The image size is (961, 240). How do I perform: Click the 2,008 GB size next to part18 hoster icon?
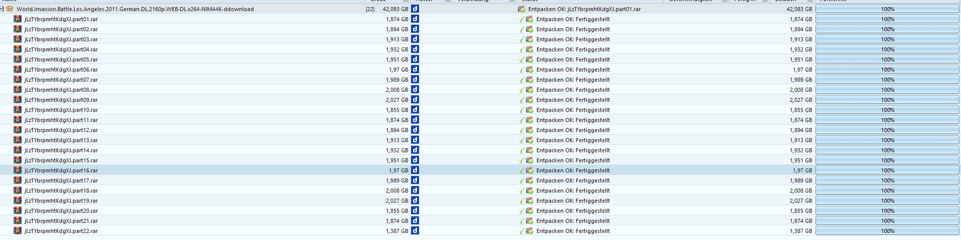397,191
